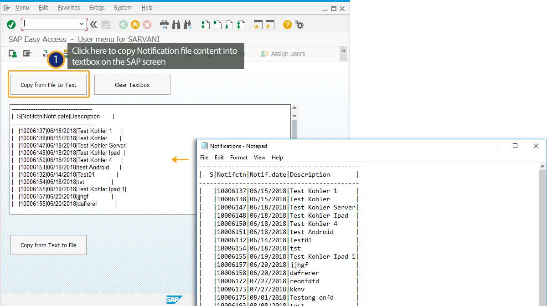Click the SAP textbox scrollbar up arrow
Viewport: 547px width, 306px height.
tap(294, 108)
